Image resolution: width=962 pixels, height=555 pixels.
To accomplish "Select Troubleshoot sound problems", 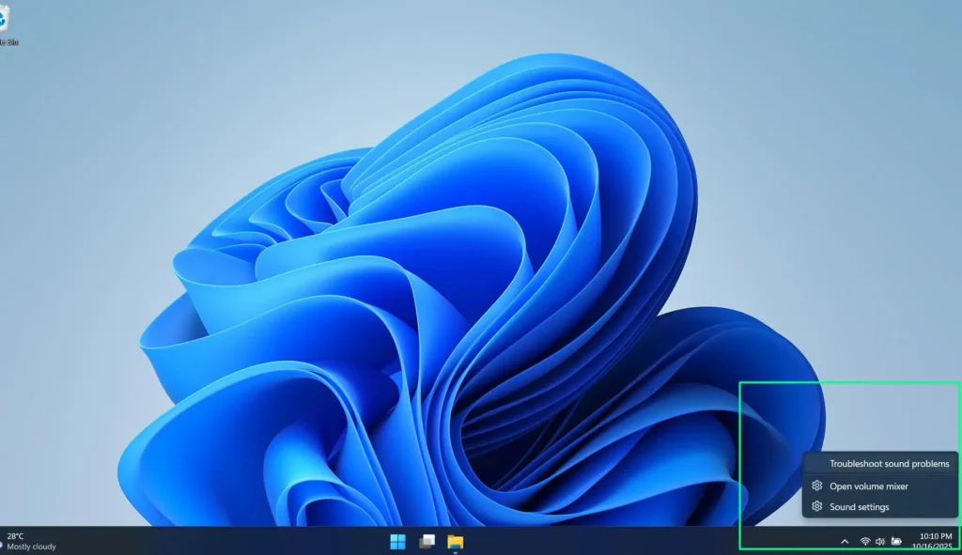I will (x=888, y=464).
